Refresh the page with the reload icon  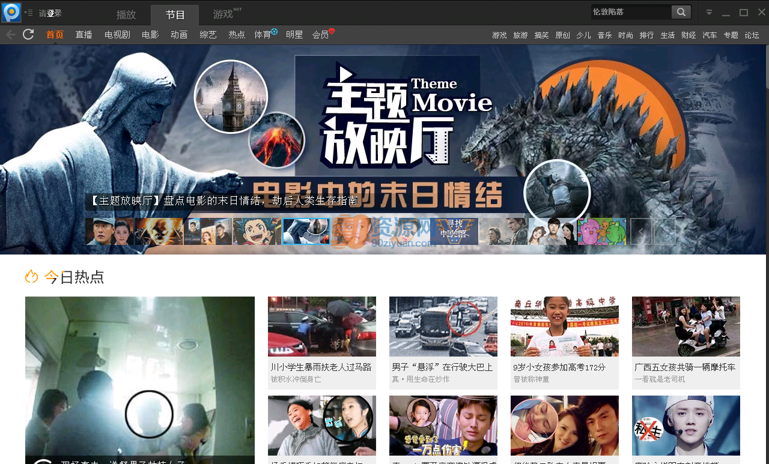[28, 34]
